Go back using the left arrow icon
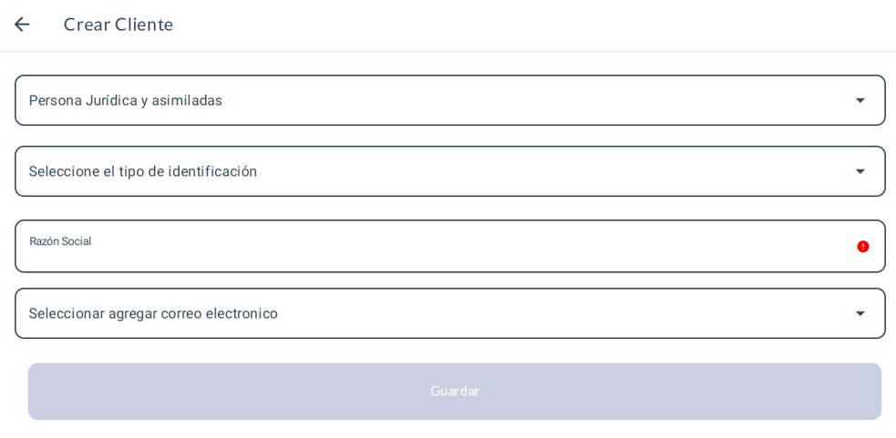 coord(22,25)
